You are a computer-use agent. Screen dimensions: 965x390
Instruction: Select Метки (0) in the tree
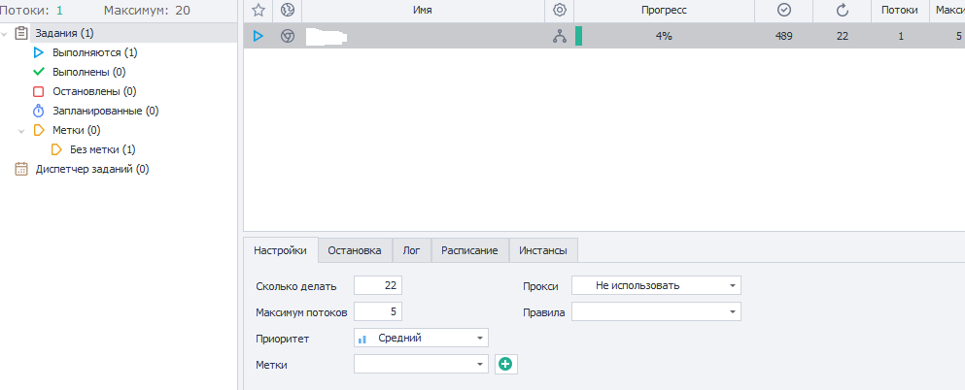tap(77, 130)
